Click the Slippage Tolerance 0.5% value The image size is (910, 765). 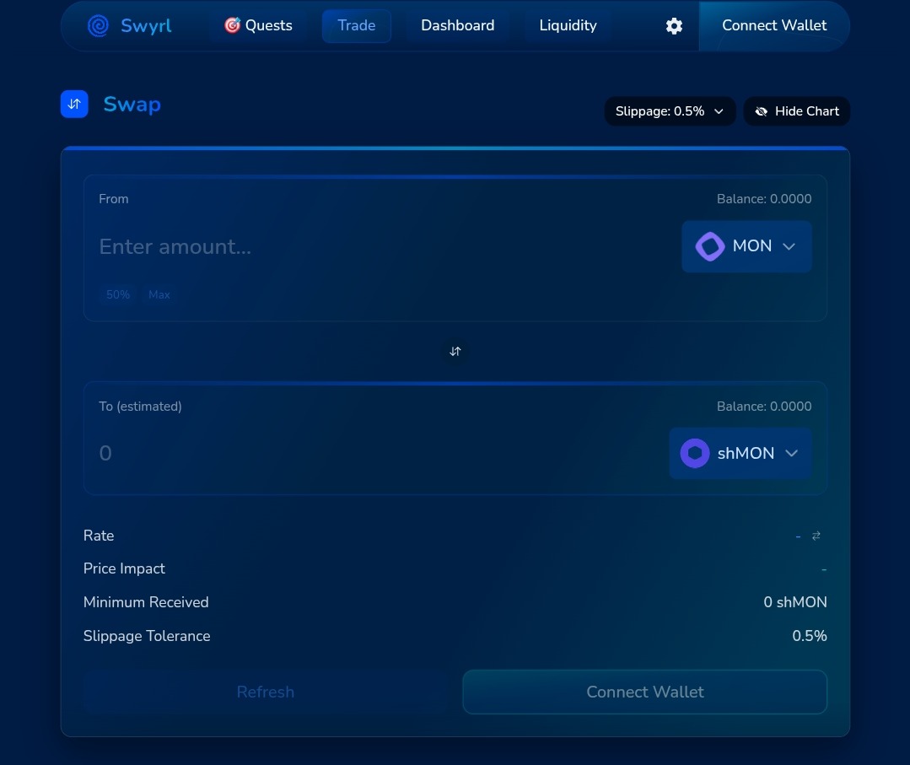[810, 636]
